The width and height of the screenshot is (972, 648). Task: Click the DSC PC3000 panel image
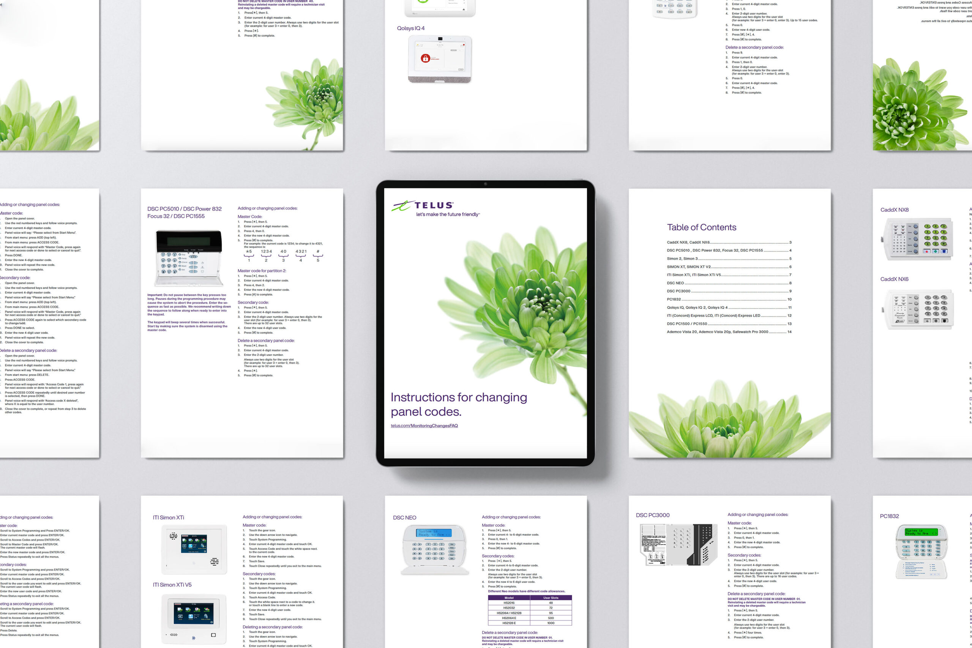679,545
